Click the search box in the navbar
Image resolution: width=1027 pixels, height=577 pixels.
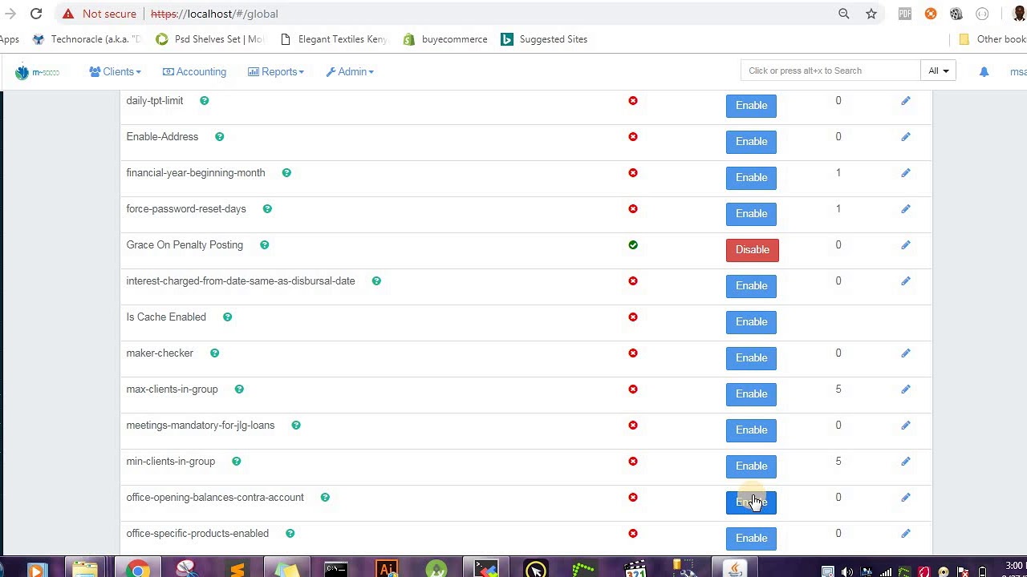830,71
